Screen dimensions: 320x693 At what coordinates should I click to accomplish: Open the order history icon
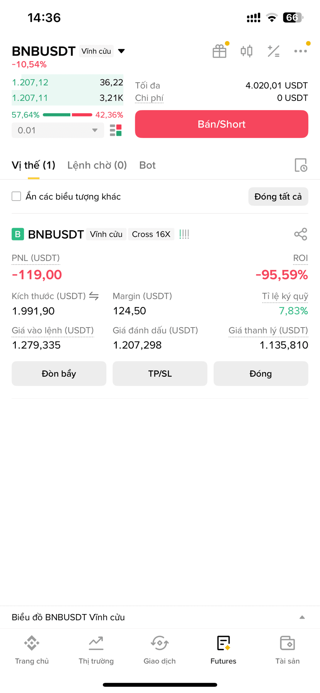pos(301,165)
